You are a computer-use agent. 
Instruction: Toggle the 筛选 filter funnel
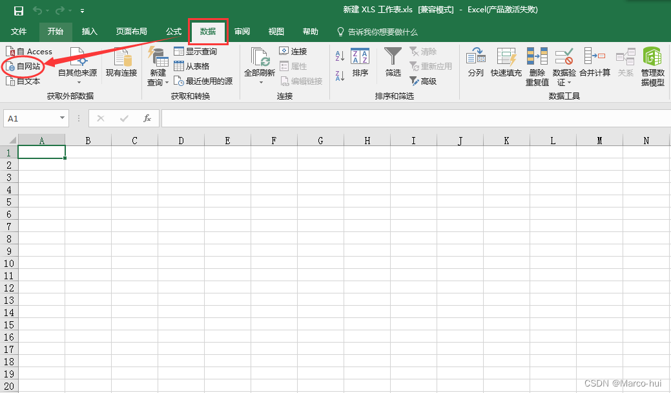point(393,63)
